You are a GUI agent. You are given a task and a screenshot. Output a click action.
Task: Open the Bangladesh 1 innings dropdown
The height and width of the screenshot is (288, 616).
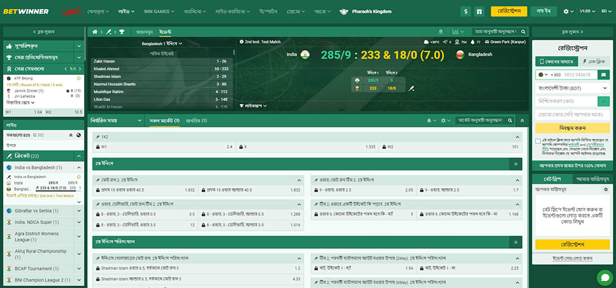coord(161,44)
